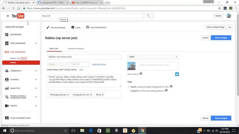Open Microsoft Edge from taskbar

click(91, 131)
